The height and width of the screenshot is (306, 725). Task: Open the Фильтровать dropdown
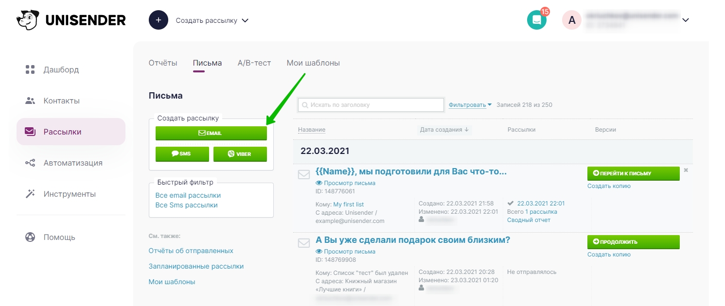(x=470, y=104)
